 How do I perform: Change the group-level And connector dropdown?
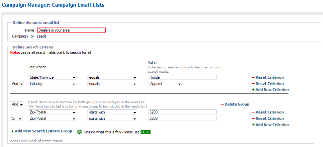[x=17, y=104]
